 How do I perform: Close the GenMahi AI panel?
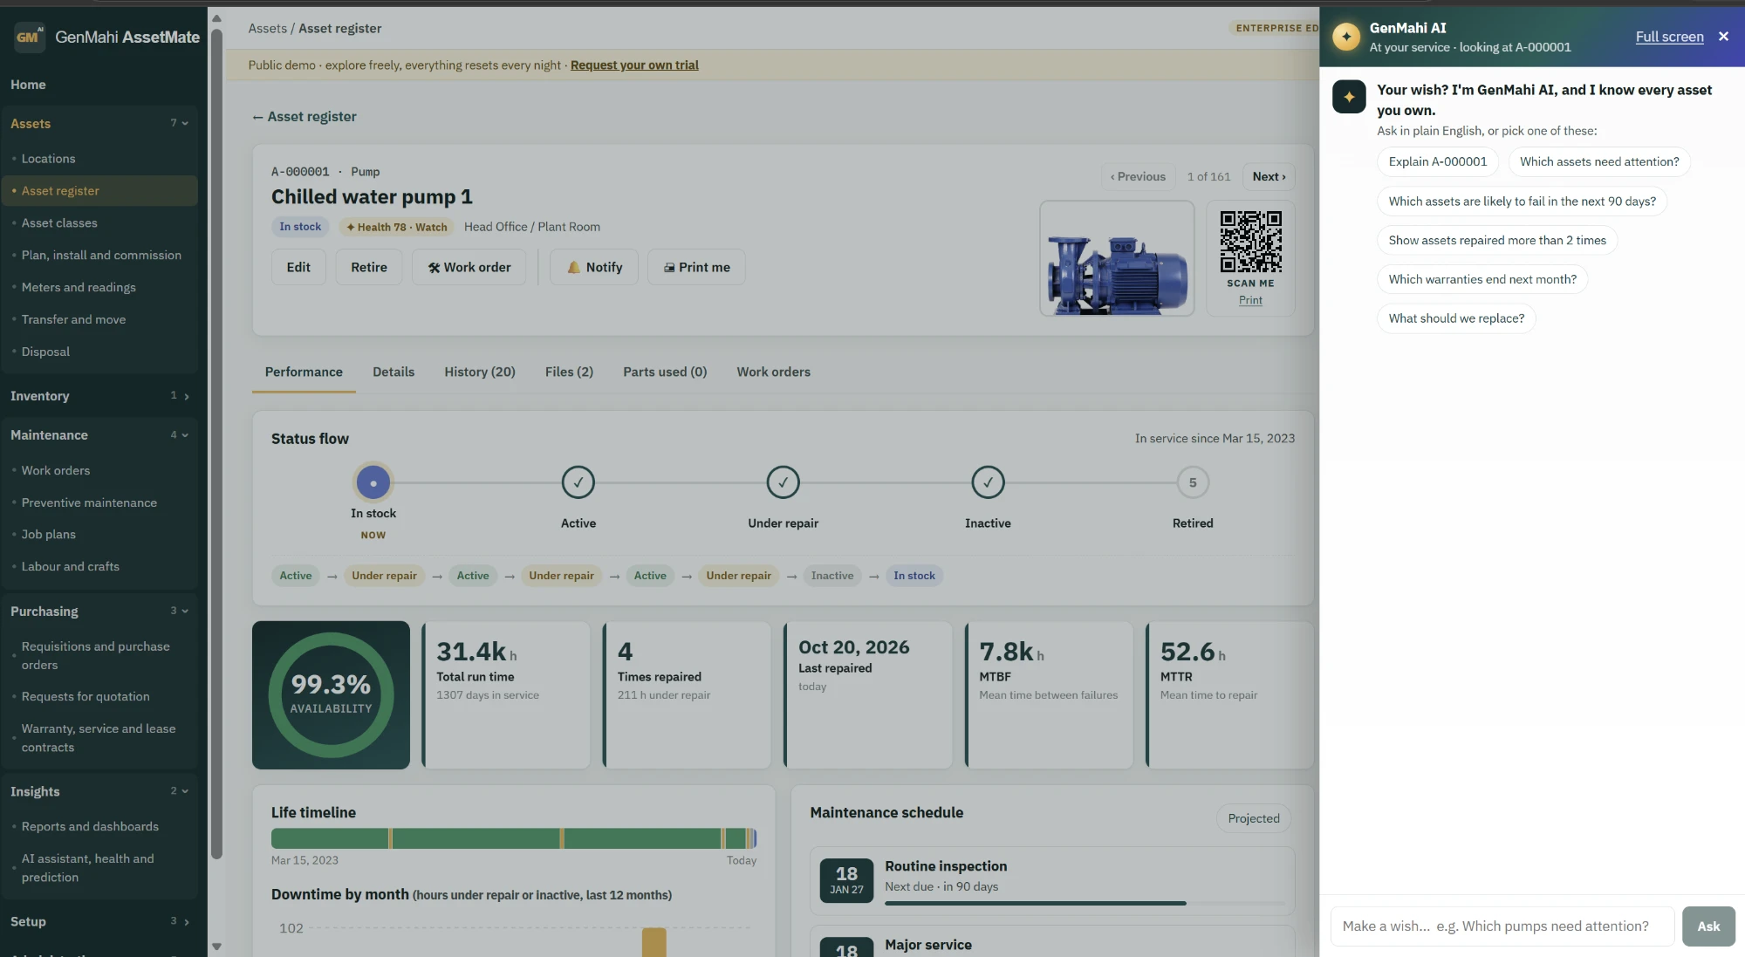click(x=1723, y=37)
